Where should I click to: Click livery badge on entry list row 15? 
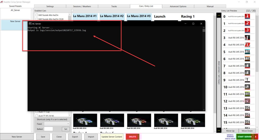tap(247, 122)
